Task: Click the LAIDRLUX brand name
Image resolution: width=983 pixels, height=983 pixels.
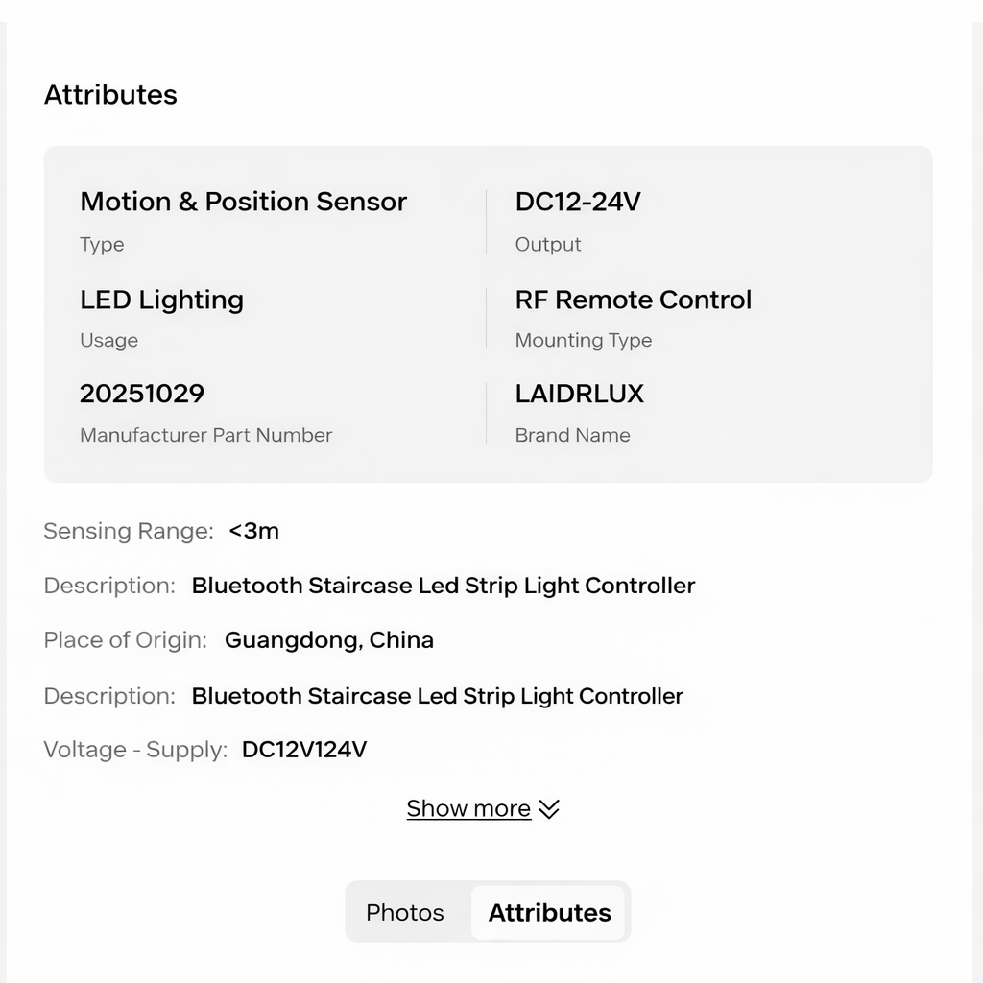Action: click(x=579, y=394)
